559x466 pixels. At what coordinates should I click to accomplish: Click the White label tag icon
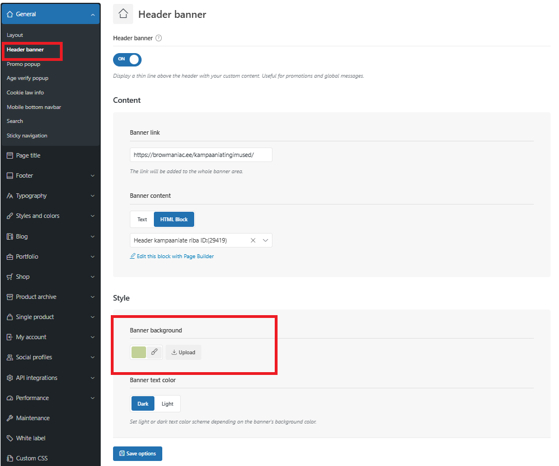10,438
